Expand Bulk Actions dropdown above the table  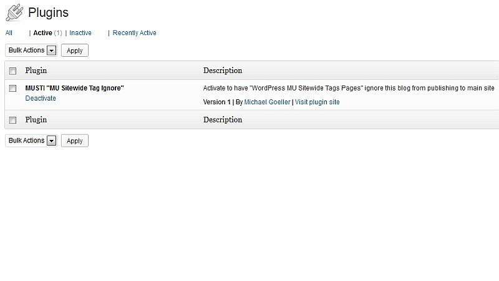(x=31, y=51)
